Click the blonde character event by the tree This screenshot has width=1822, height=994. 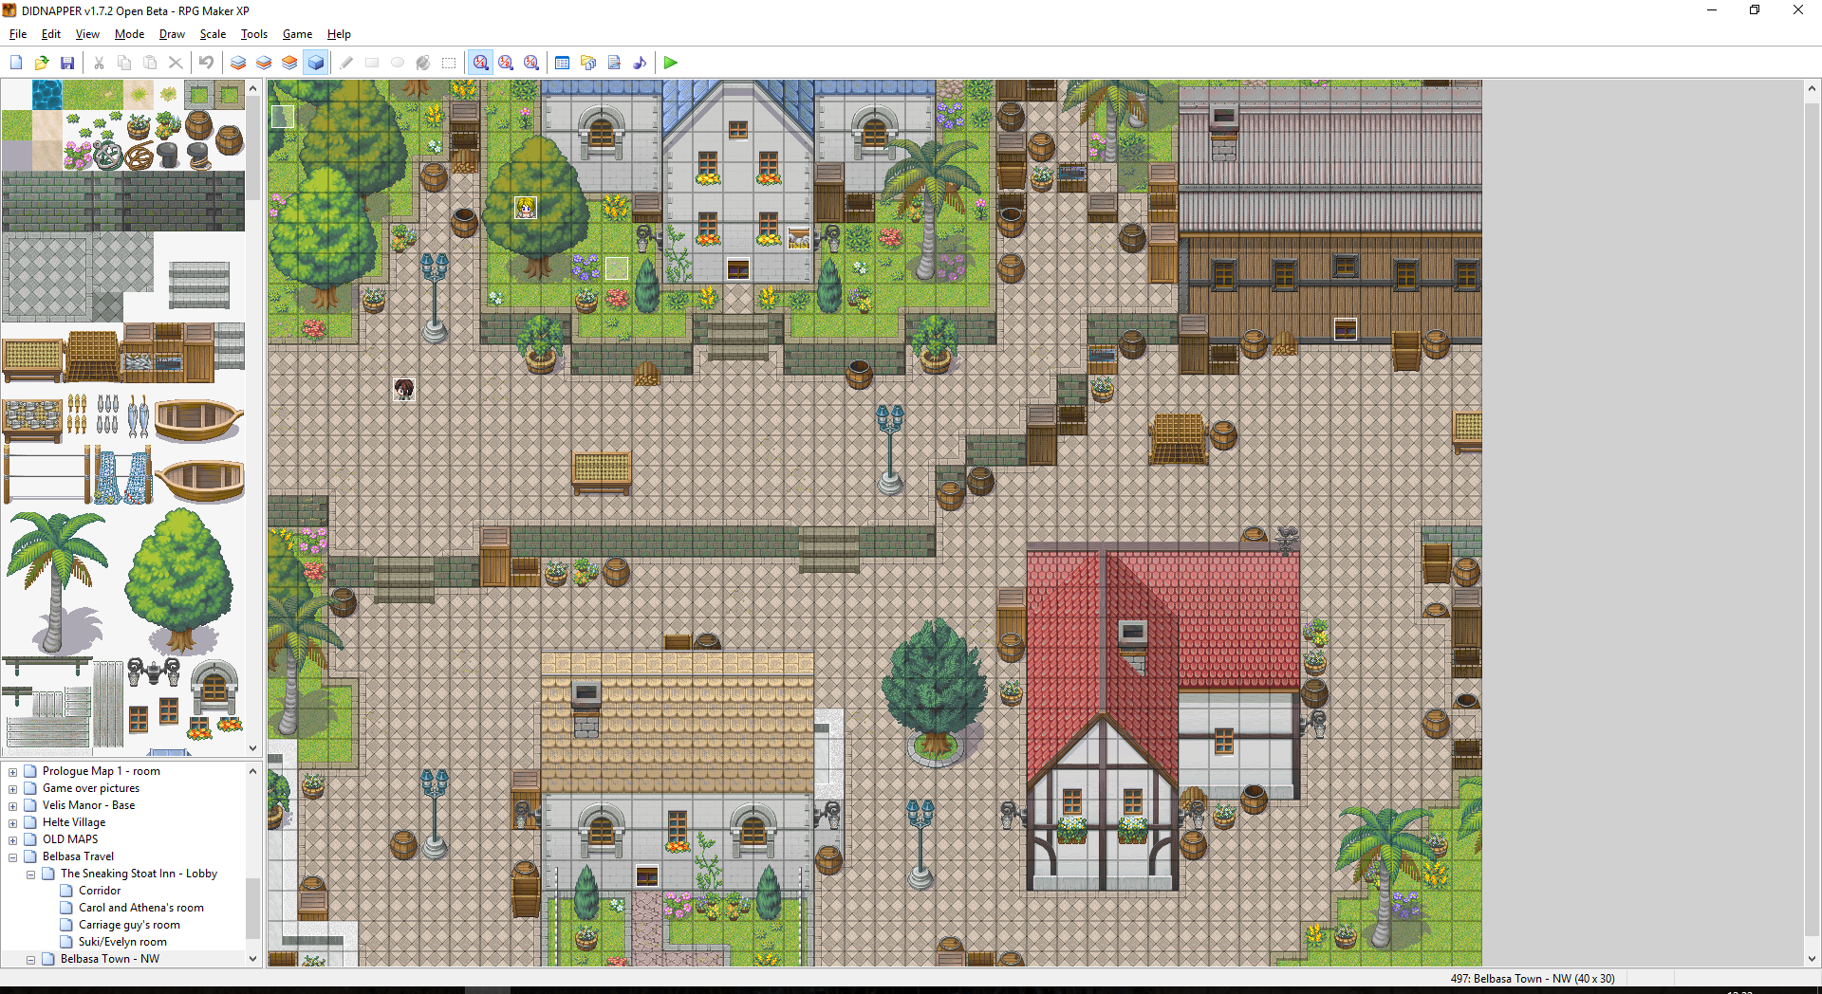[526, 208]
